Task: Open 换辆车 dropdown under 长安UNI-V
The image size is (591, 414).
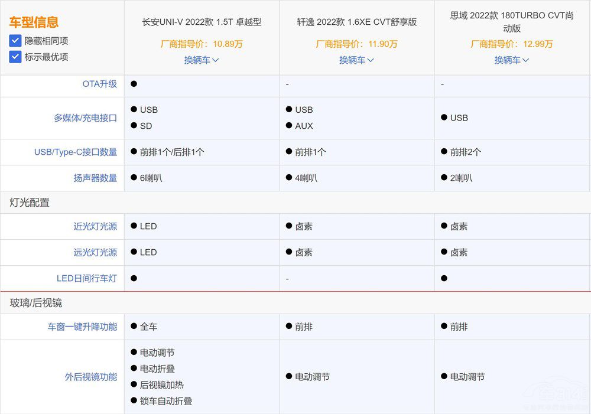Action: tap(202, 60)
